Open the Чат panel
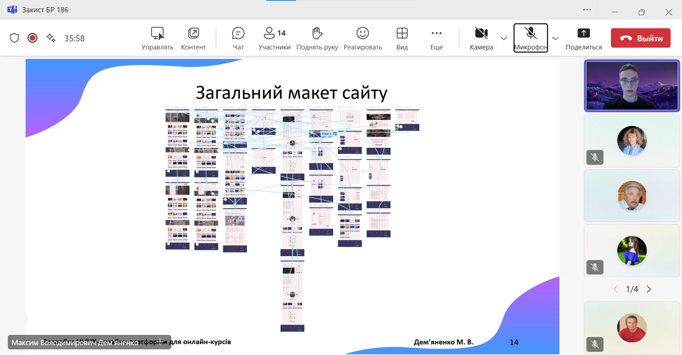The height and width of the screenshot is (355, 682). tap(238, 38)
